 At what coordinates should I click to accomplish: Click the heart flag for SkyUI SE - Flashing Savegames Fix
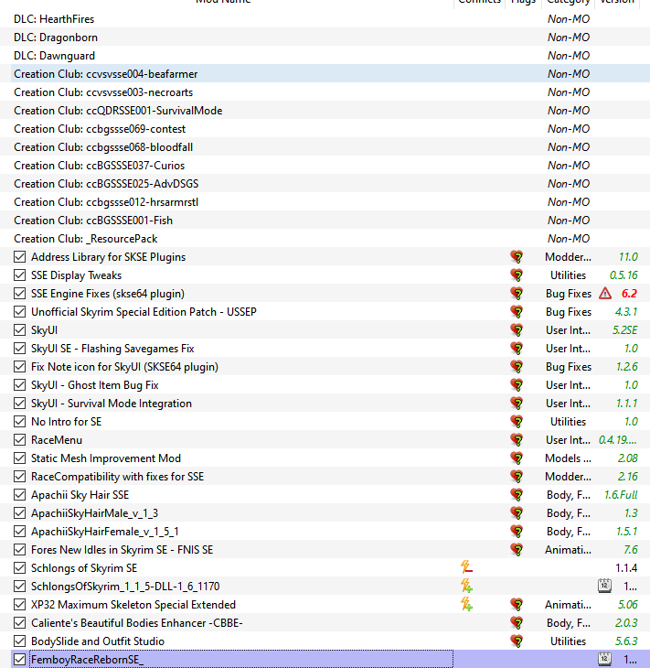[517, 349]
